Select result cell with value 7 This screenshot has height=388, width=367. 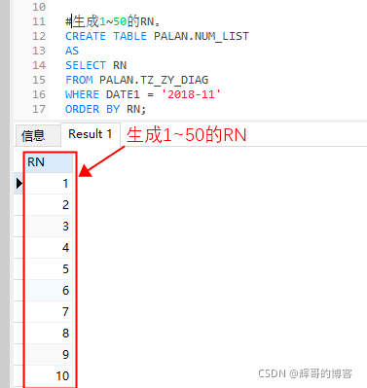tap(49, 312)
